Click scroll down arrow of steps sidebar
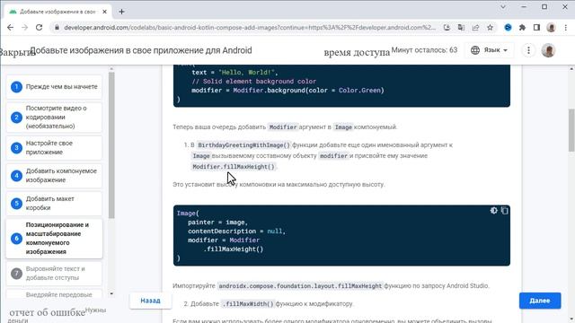 [x=111, y=293]
